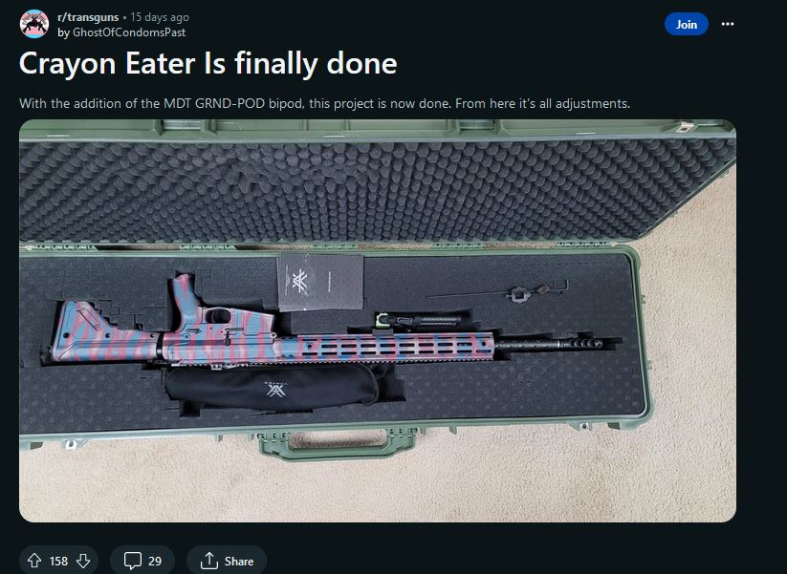
Task: Join the r/transguns community
Action: [x=687, y=24]
